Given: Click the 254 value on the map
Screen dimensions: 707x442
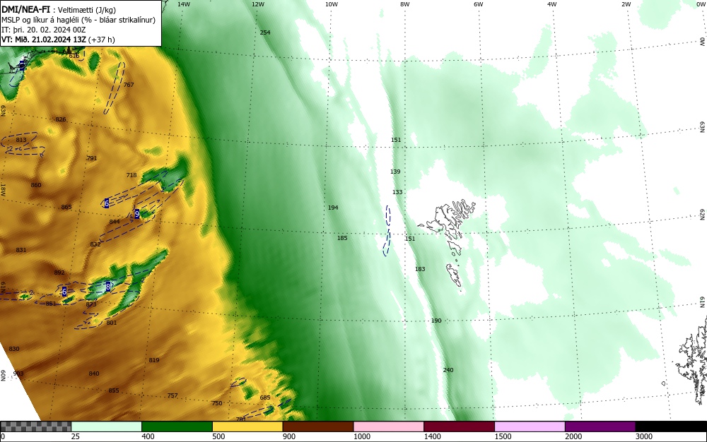Looking at the screenshot, I should (x=265, y=32).
